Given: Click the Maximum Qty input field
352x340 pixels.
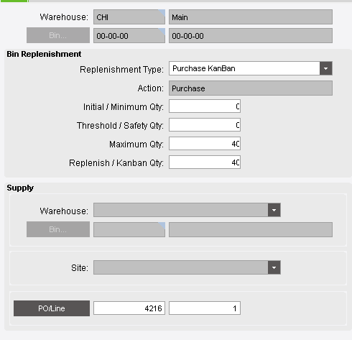Looking at the screenshot, I should 205,144.
